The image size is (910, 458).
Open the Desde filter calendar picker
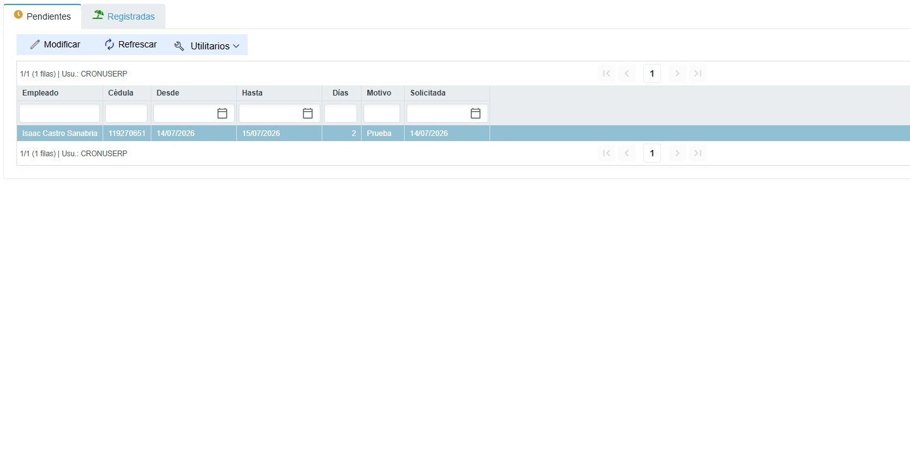pos(222,113)
